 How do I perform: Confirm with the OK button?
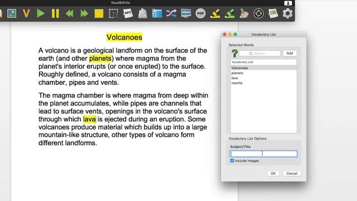(x=273, y=174)
